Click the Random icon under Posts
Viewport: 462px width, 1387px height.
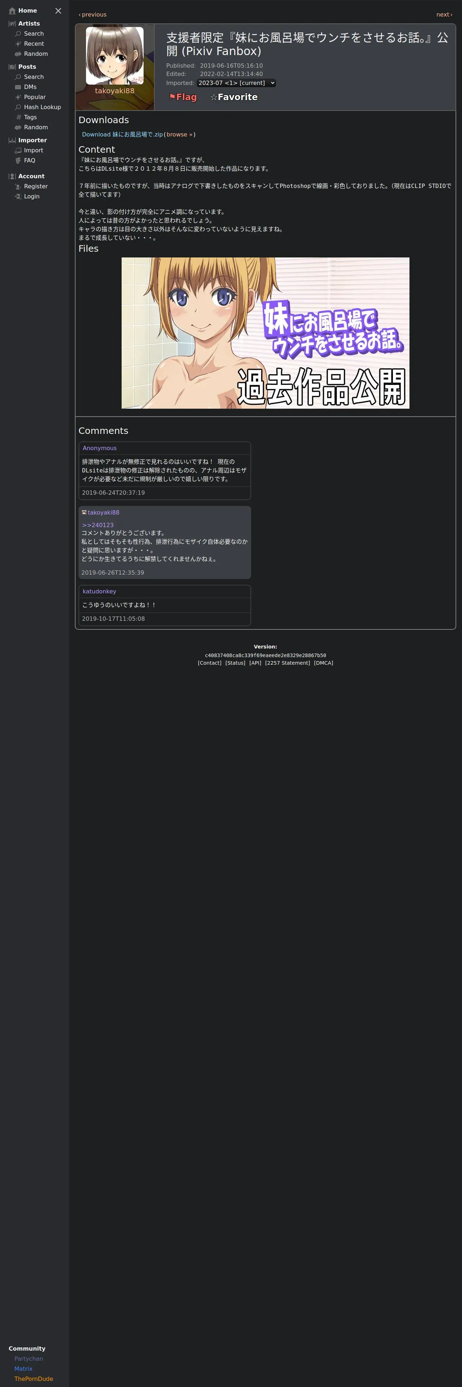point(18,127)
